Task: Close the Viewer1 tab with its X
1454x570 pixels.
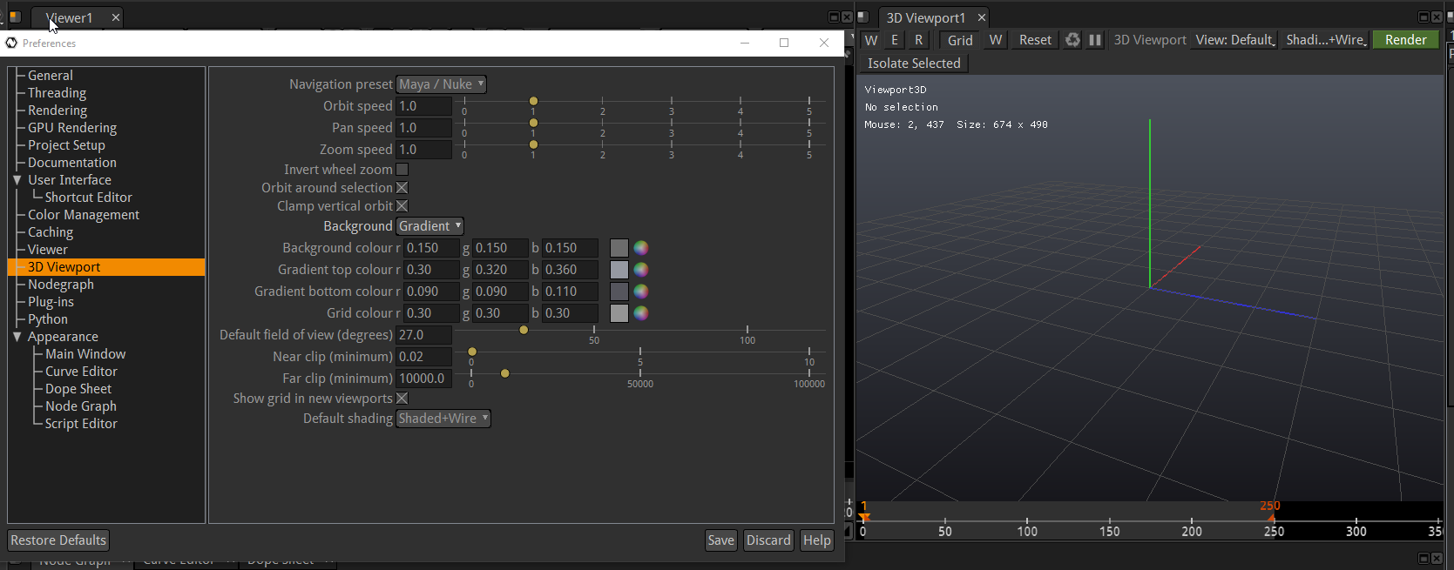Action: (x=115, y=17)
